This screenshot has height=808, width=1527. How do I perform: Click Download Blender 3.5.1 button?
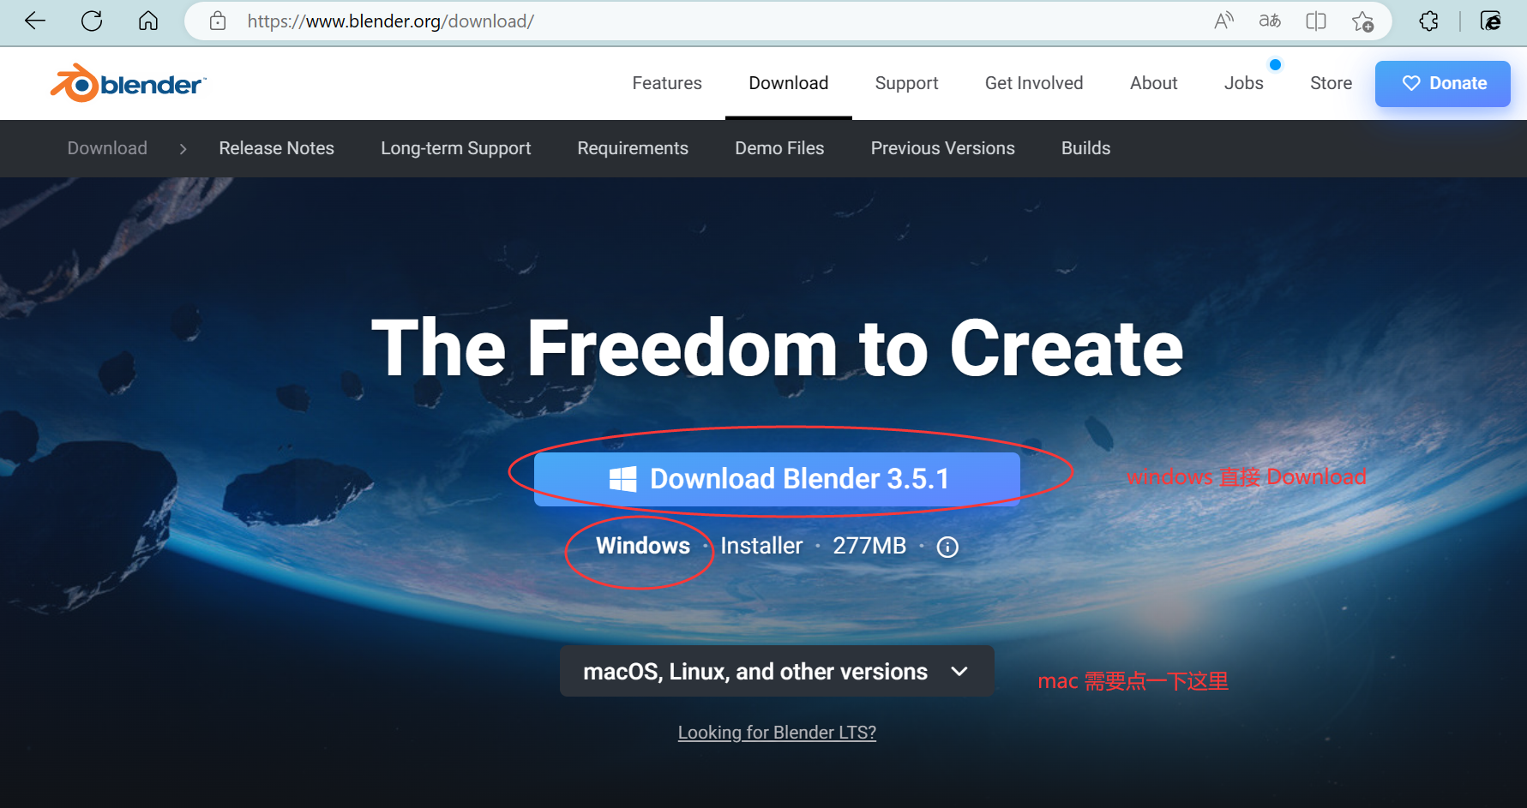click(x=777, y=479)
